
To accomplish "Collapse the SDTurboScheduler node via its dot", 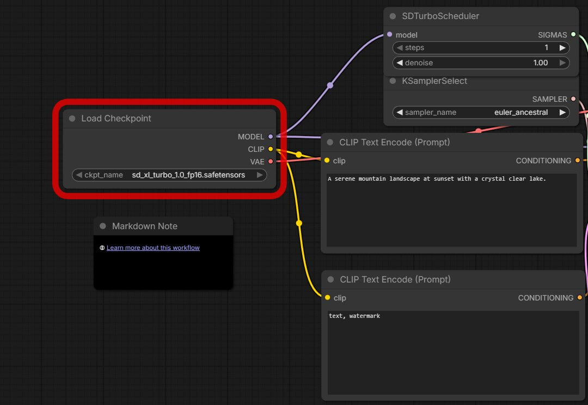I will (x=393, y=16).
